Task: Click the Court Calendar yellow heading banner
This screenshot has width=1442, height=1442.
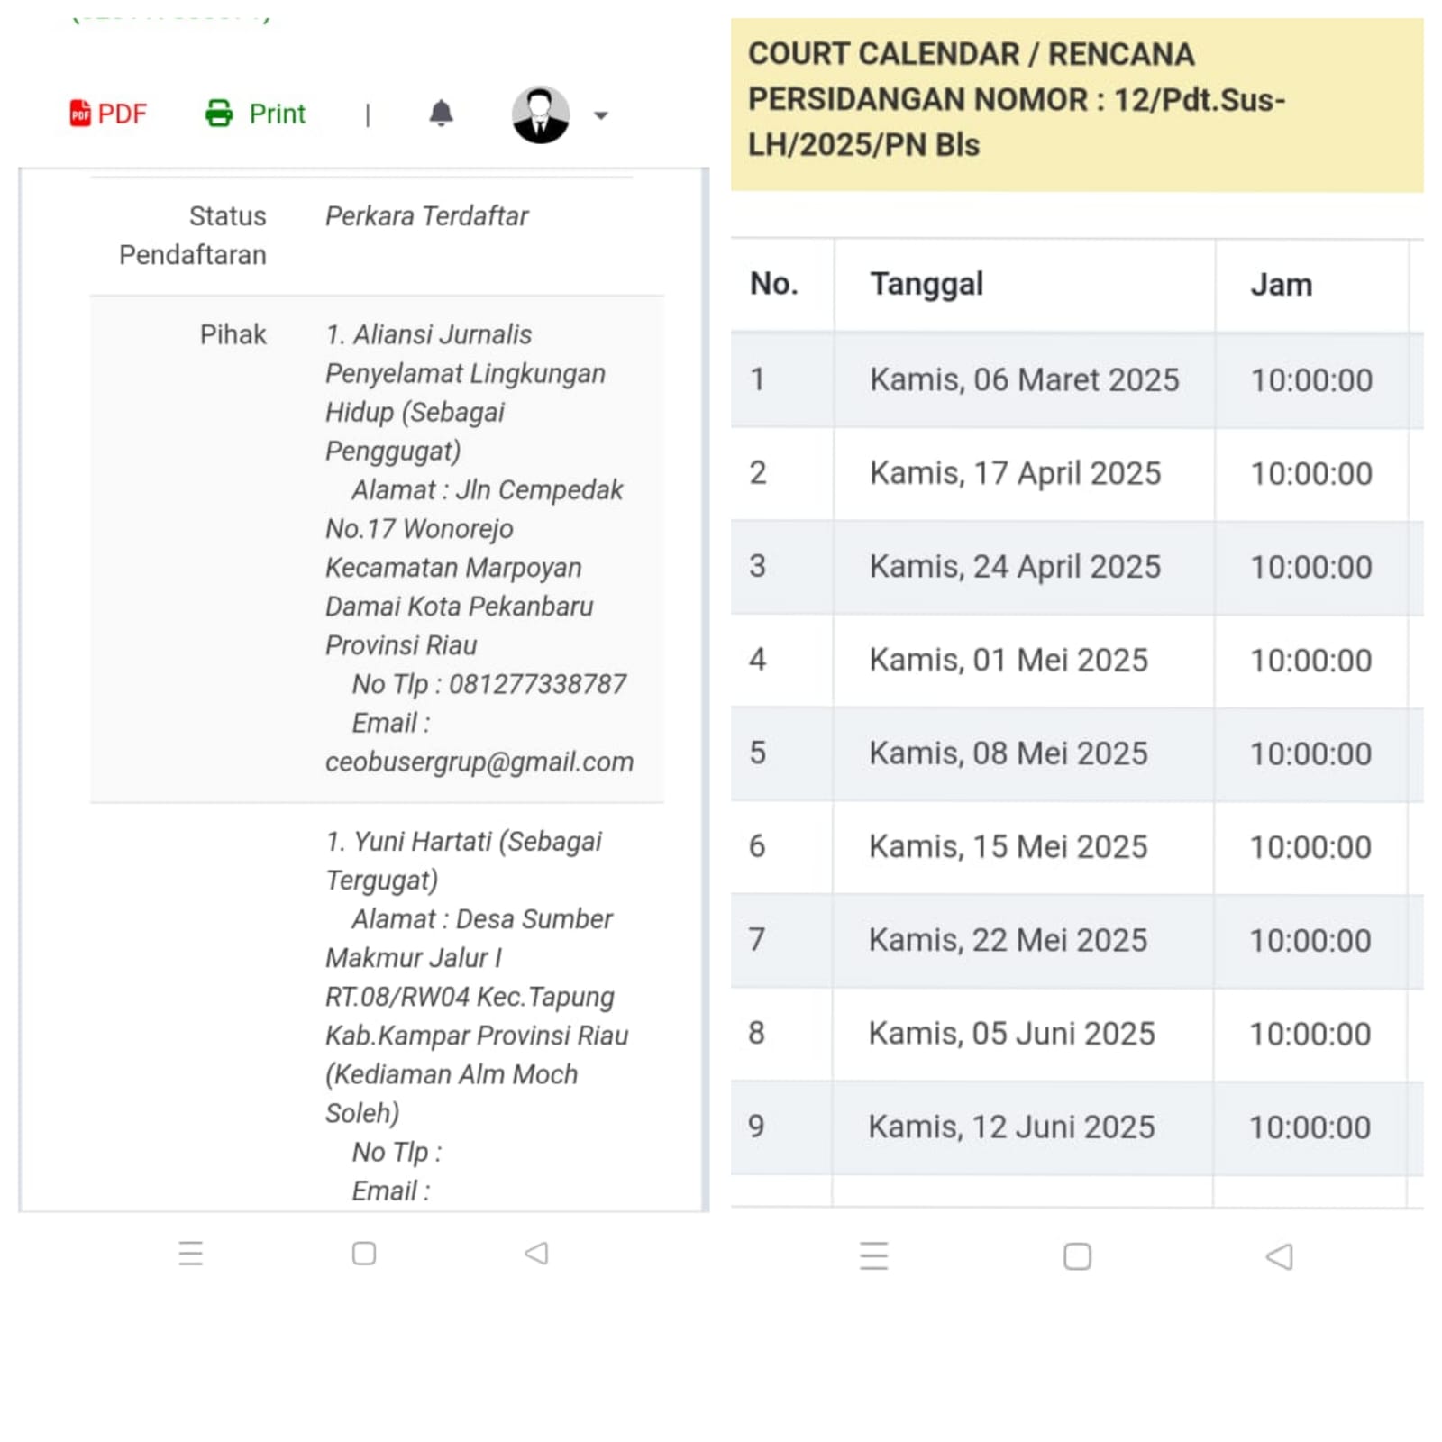Action: (1077, 105)
